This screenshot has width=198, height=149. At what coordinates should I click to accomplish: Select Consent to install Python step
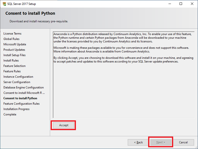20,98
